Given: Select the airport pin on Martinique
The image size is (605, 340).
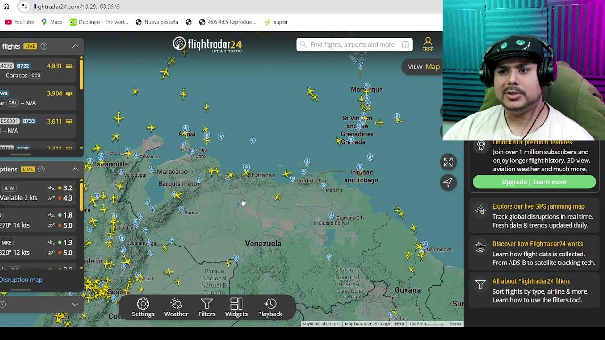Looking at the screenshot, I should coord(366,86).
